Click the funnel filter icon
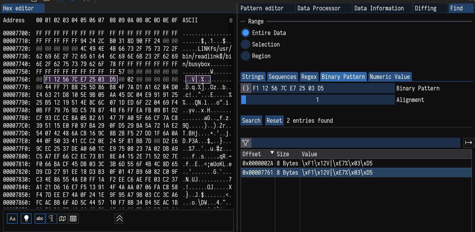The width and height of the screenshot is (475, 232). pos(246,143)
